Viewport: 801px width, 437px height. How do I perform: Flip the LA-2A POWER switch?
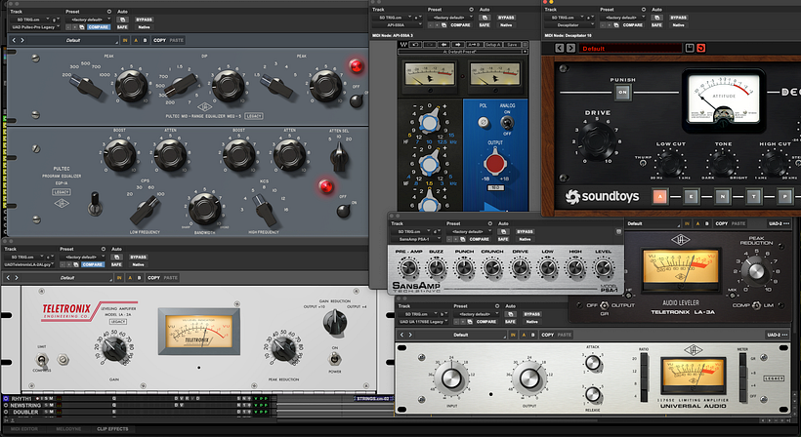pos(335,360)
